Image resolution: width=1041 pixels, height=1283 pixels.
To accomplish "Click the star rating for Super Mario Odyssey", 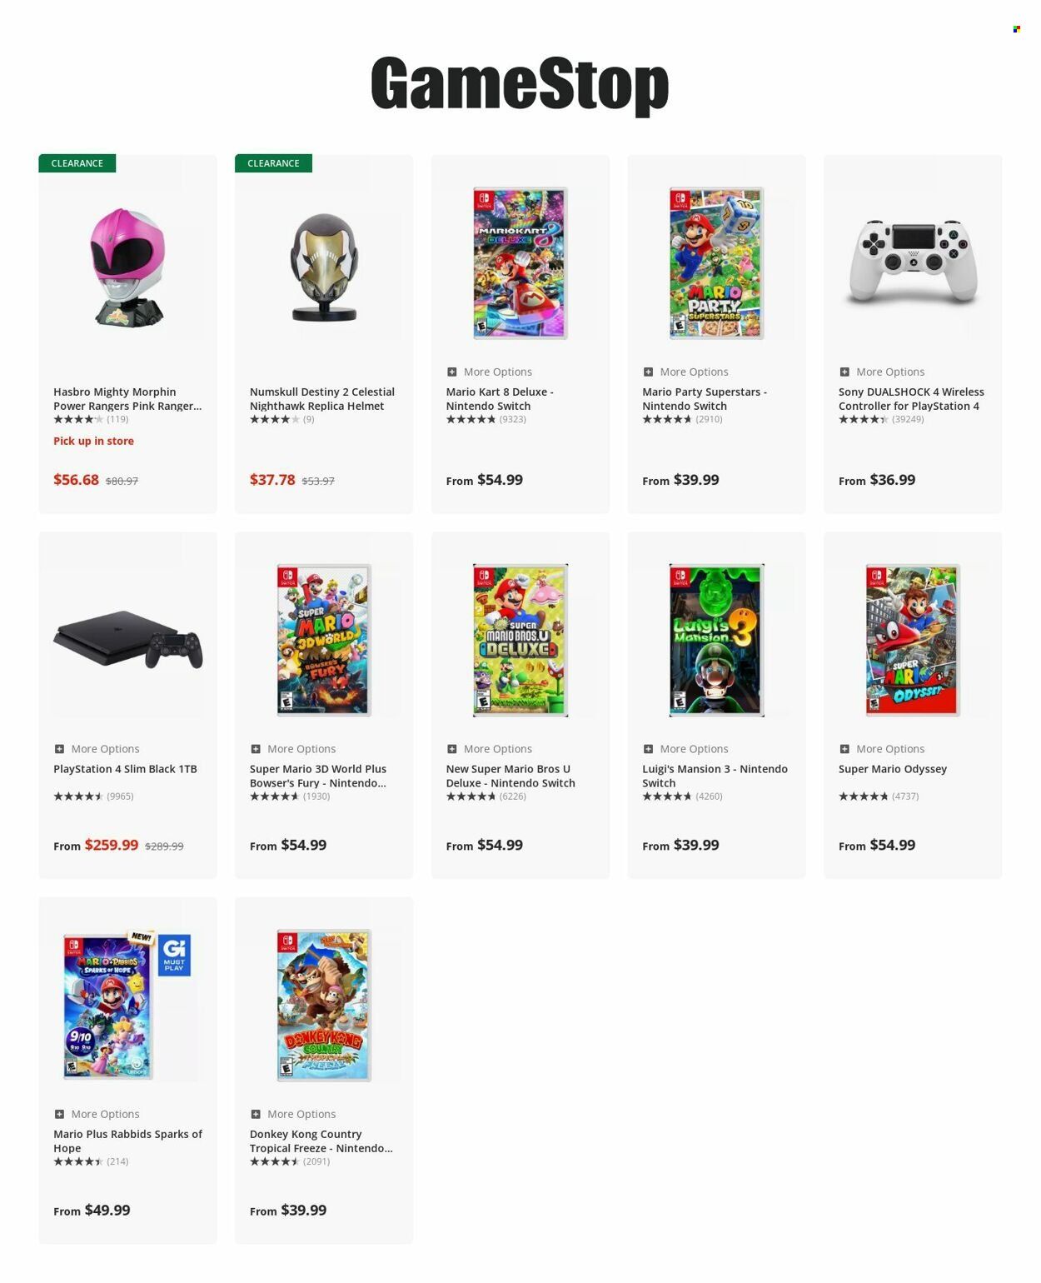I will (x=863, y=796).
